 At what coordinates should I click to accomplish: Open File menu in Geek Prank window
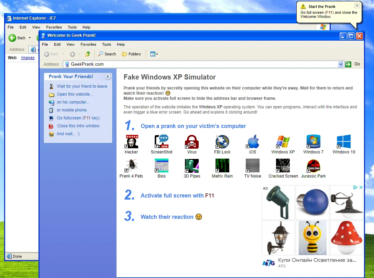pyautogui.click(x=45, y=44)
